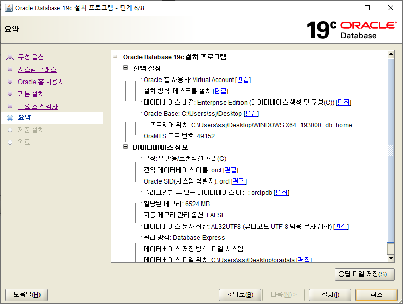The height and width of the screenshot is (304, 403).
Task: Select the 소프트웨어 위치 tree row
Action: click(248, 125)
